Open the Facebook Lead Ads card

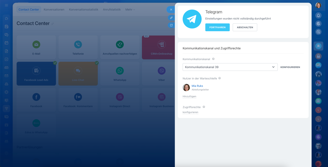point(36,74)
